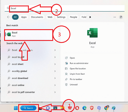Click the small Excel icon in best match
The width and height of the screenshot is (128, 112).
pos(9,34)
